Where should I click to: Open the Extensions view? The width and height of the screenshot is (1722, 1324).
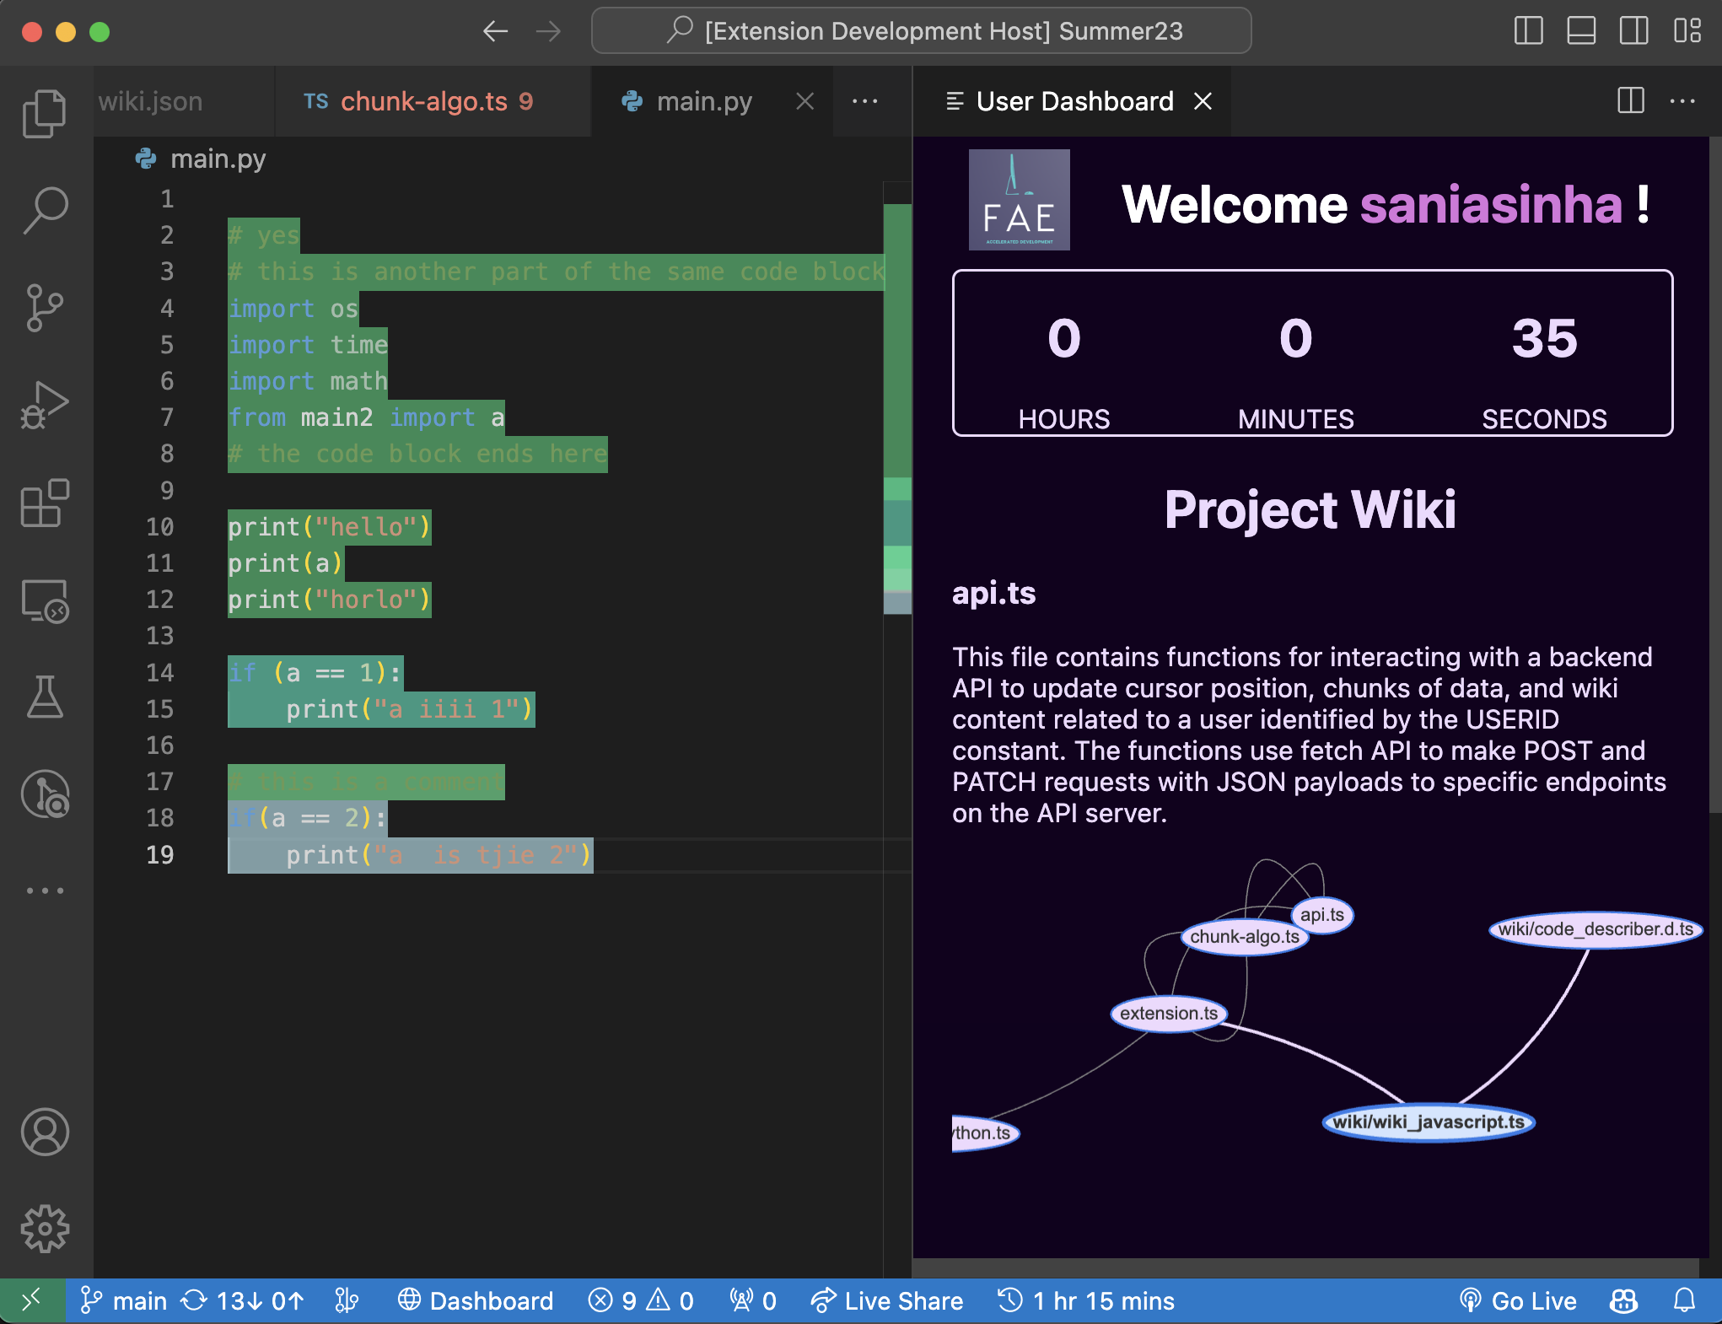tap(44, 503)
